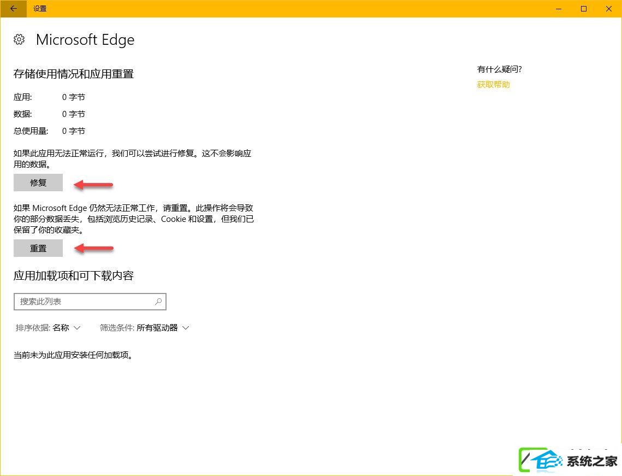Image resolution: width=622 pixels, height=476 pixels.
Task: Click the 0 字节 value beside 数据:
Action: tap(73, 114)
